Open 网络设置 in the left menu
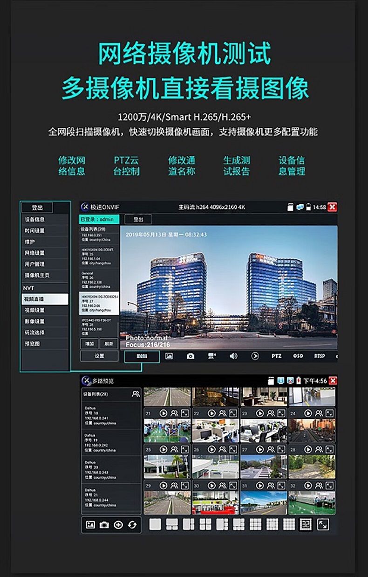This screenshot has height=577, width=368. (45, 253)
